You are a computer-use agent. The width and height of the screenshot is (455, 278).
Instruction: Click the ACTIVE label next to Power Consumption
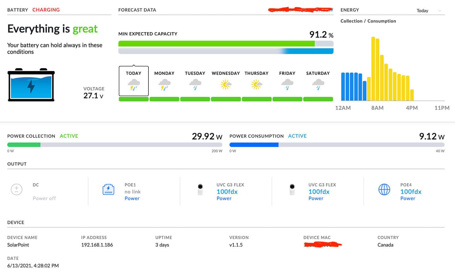click(x=297, y=136)
